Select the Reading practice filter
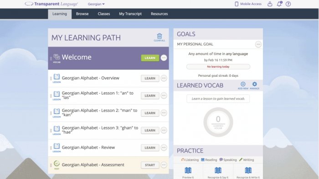 click(x=209, y=160)
